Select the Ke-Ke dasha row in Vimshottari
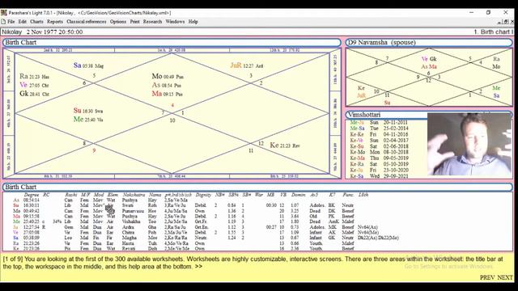This screenshot has width=518, height=291. click(x=380, y=134)
